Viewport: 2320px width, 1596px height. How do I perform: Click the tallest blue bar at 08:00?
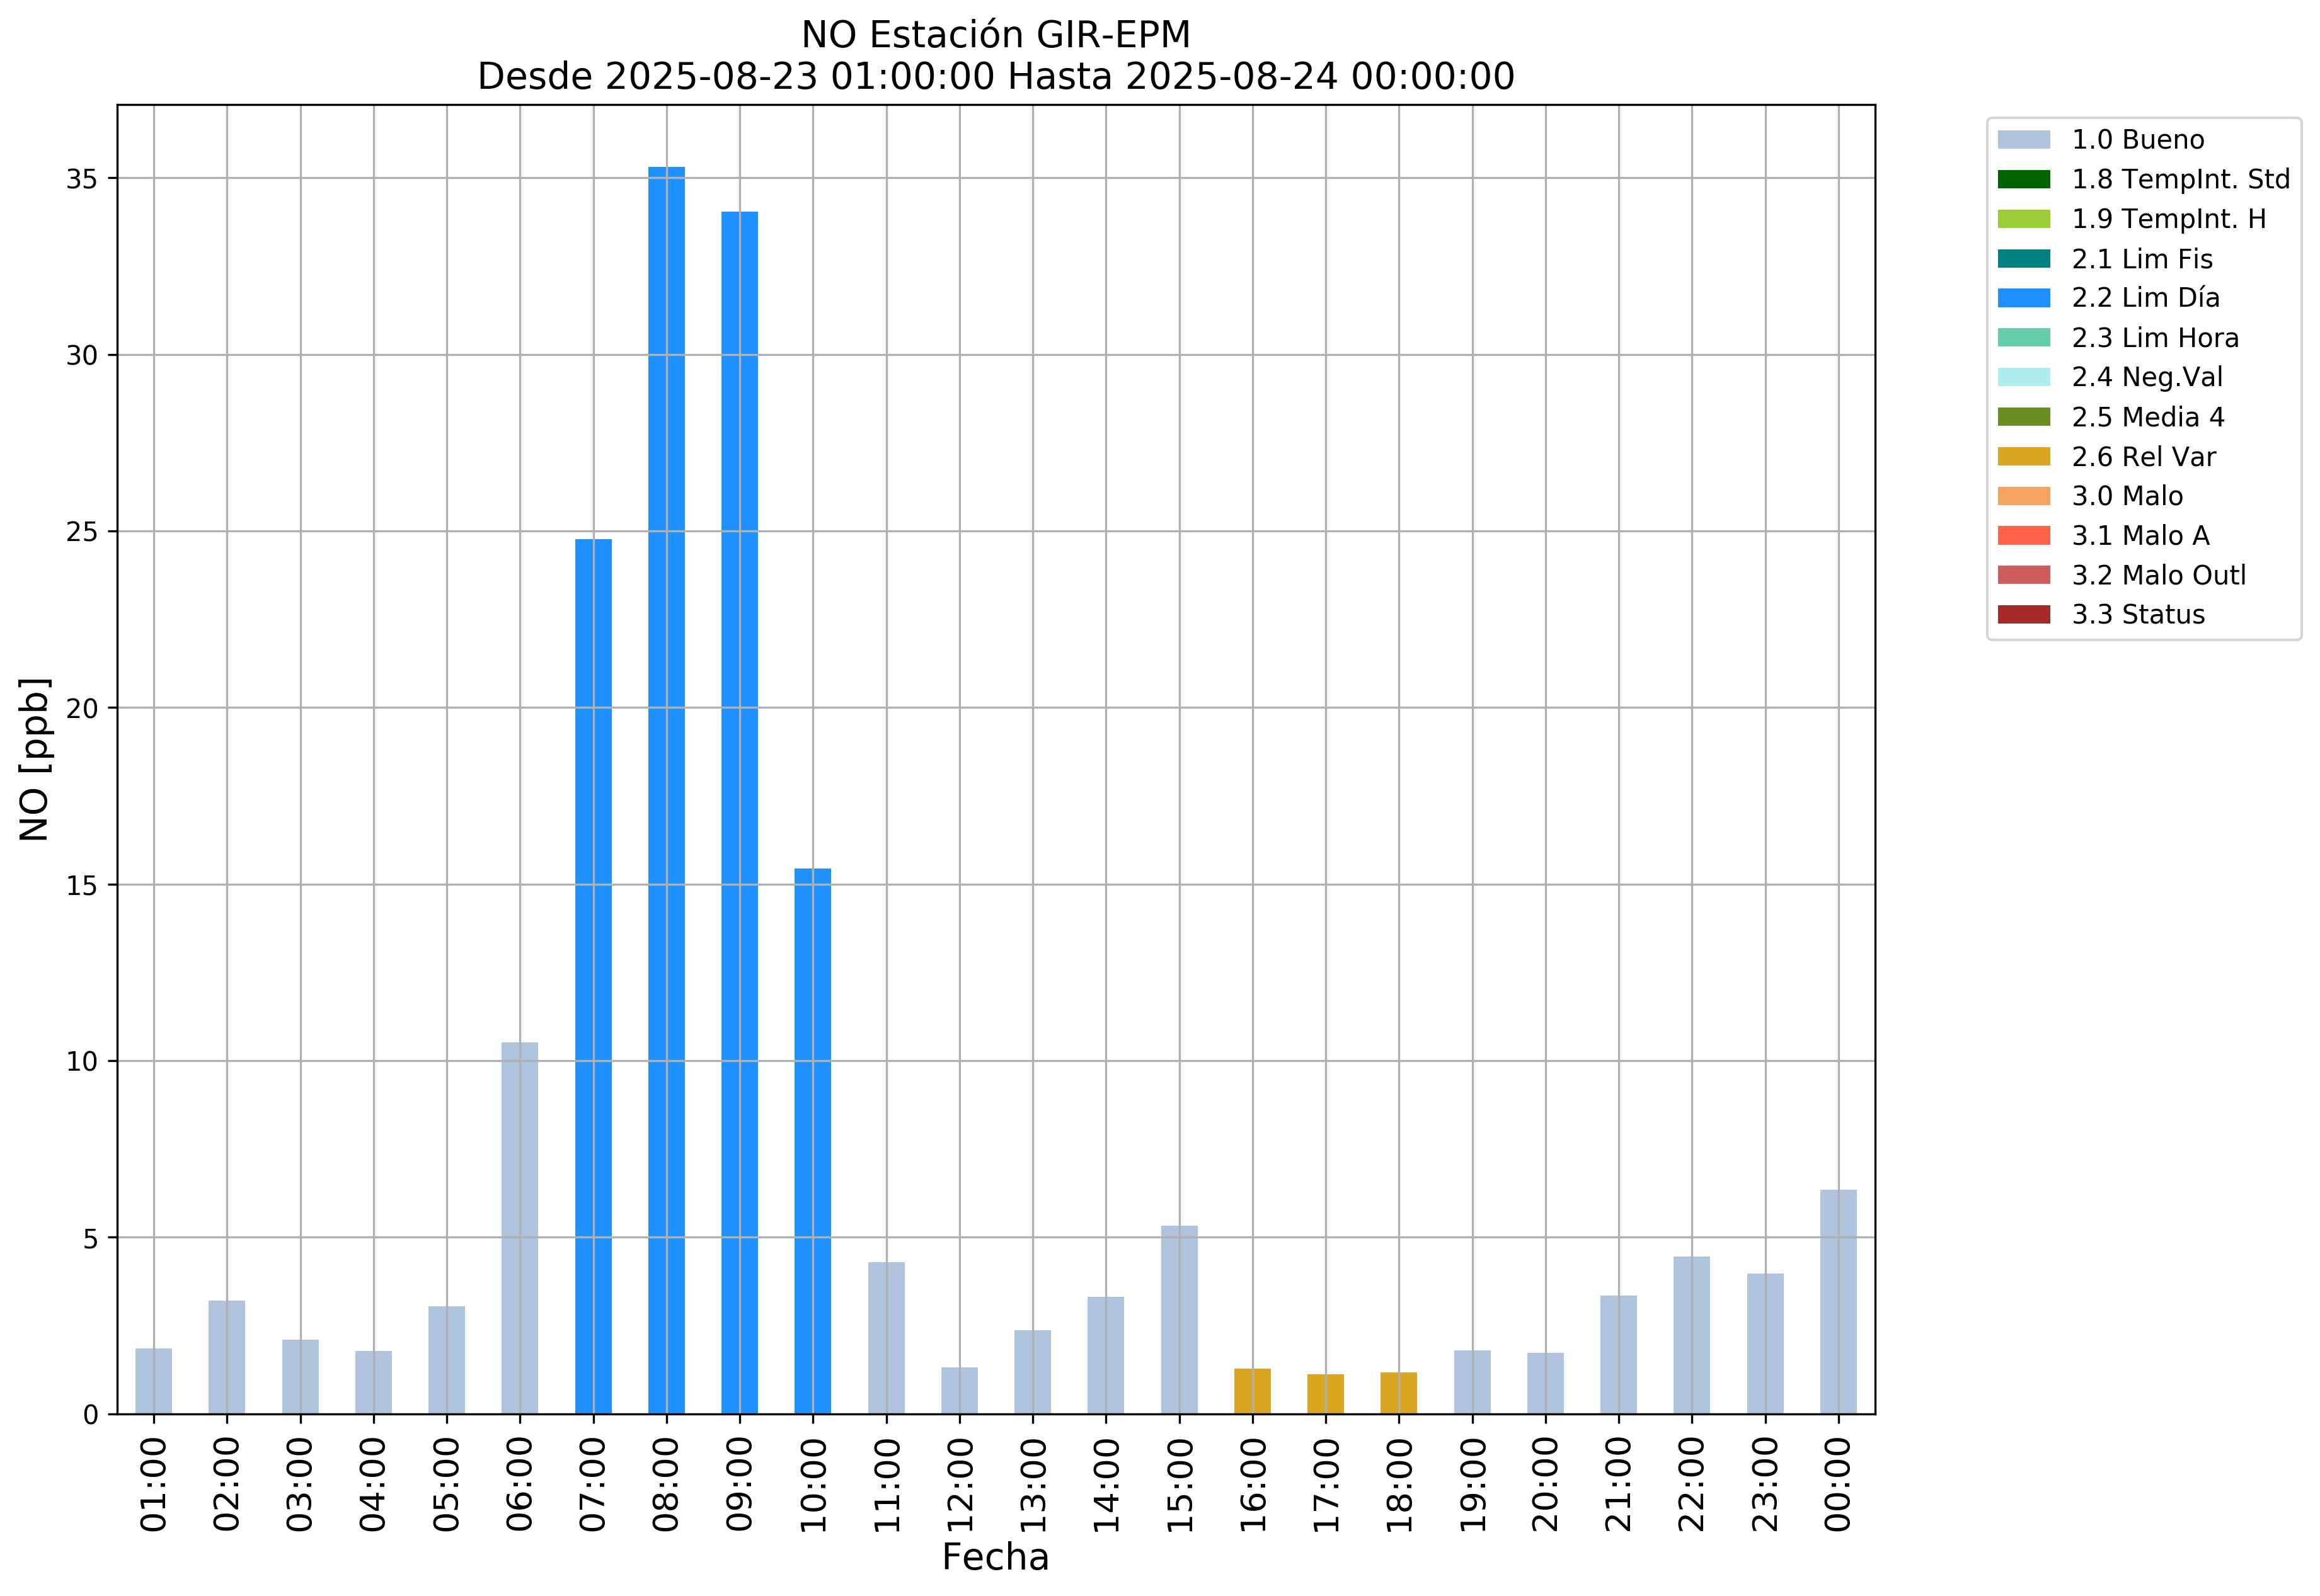pyautogui.click(x=666, y=790)
